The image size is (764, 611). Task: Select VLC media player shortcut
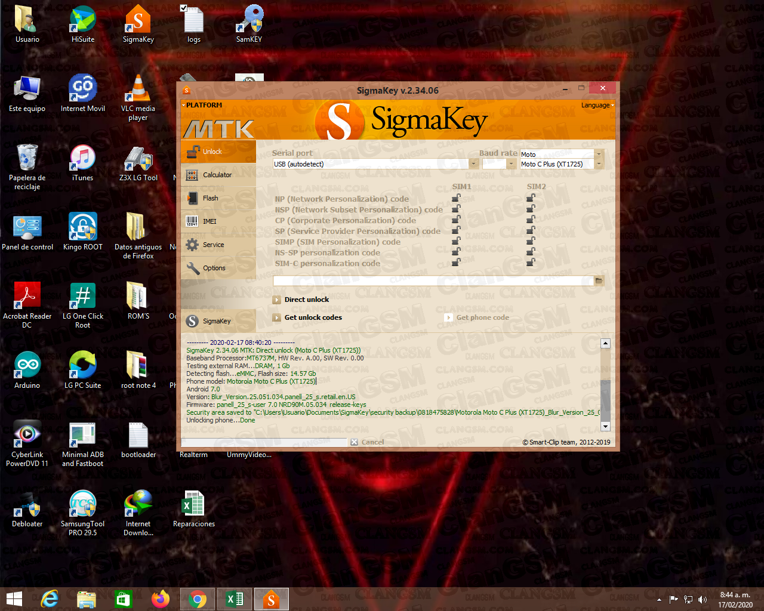(x=138, y=98)
